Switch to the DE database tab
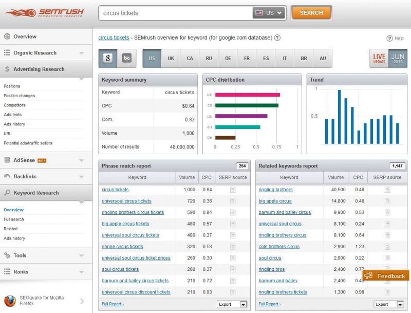Screen dimensions: 411x313 pos(228,58)
